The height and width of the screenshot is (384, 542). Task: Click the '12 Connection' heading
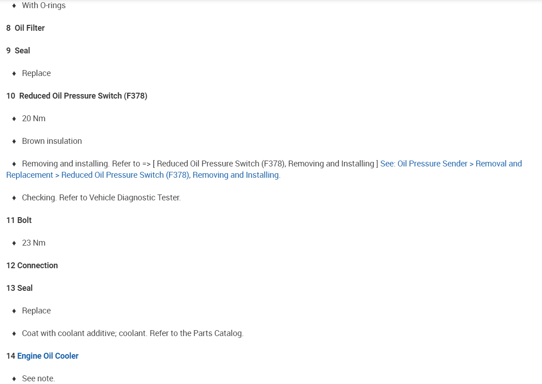(x=32, y=265)
